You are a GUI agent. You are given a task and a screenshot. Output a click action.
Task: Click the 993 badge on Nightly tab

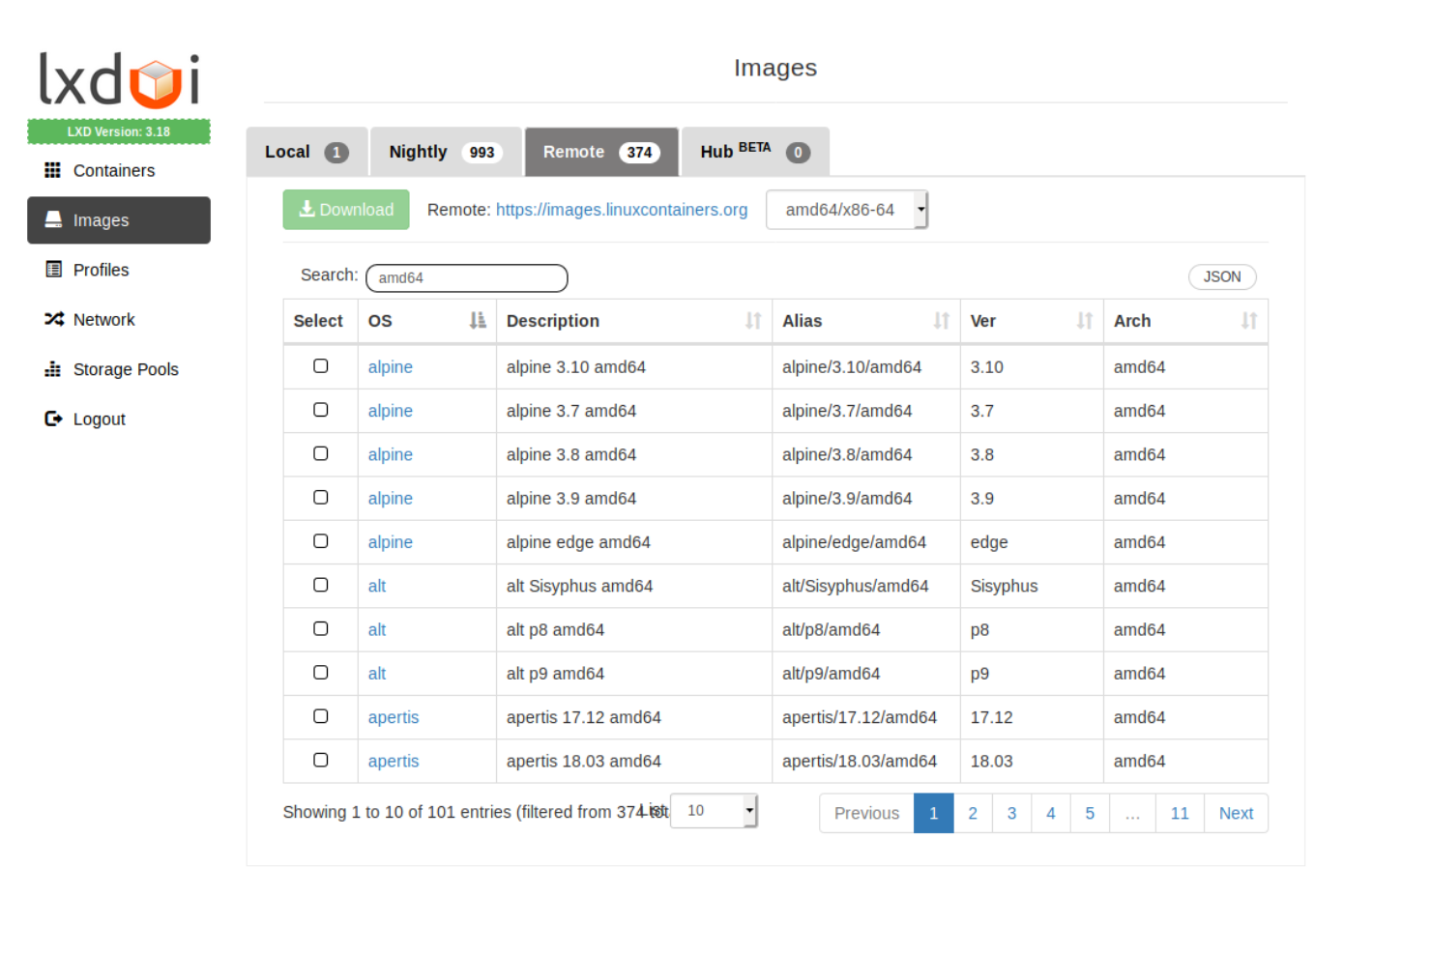click(482, 152)
